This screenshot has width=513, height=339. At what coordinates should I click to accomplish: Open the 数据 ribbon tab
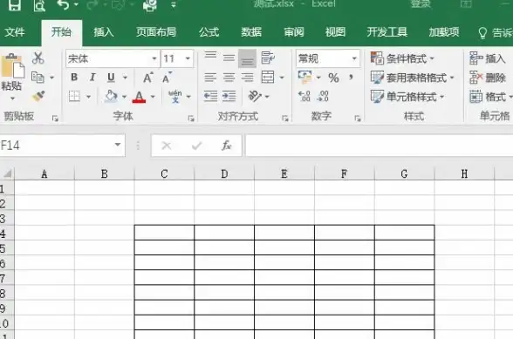coord(251,32)
